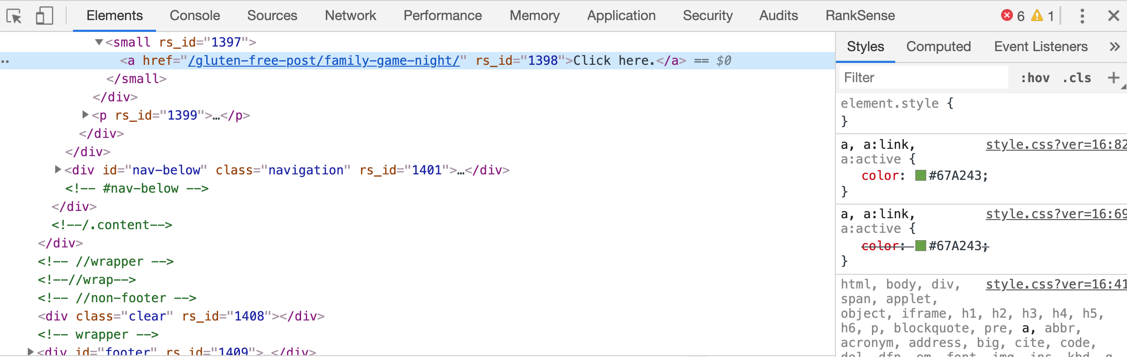Activate the inspect element picker icon
The image size is (1127, 357).
click(x=14, y=16)
